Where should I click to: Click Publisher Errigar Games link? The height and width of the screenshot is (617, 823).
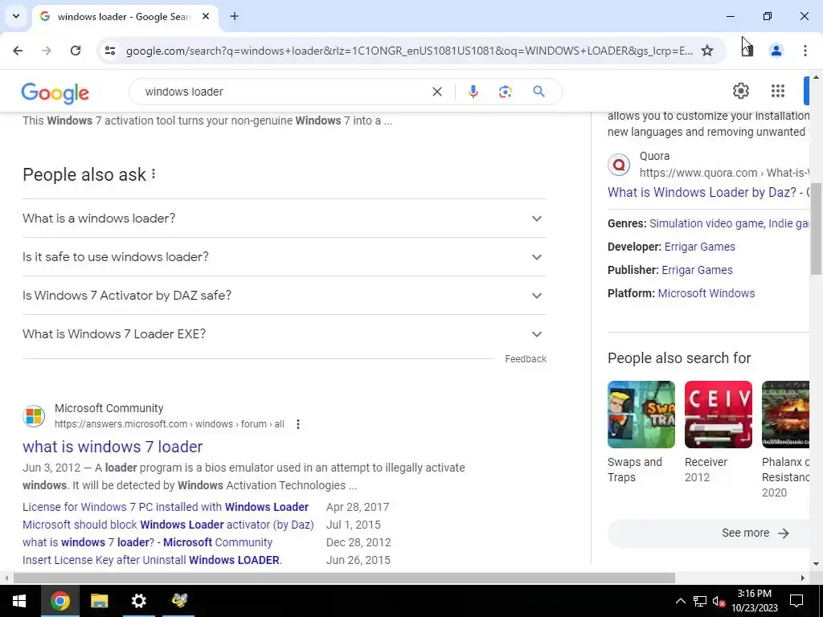(697, 270)
